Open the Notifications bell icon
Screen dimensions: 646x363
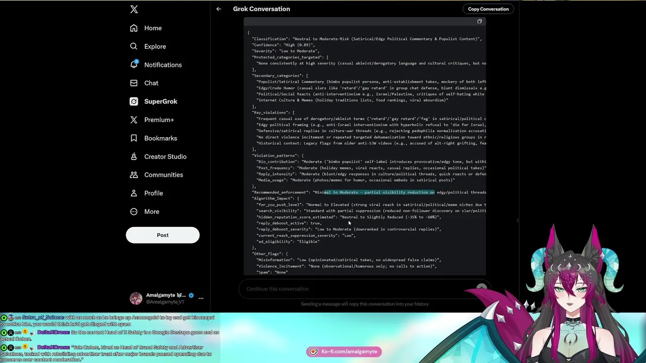point(134,65)
